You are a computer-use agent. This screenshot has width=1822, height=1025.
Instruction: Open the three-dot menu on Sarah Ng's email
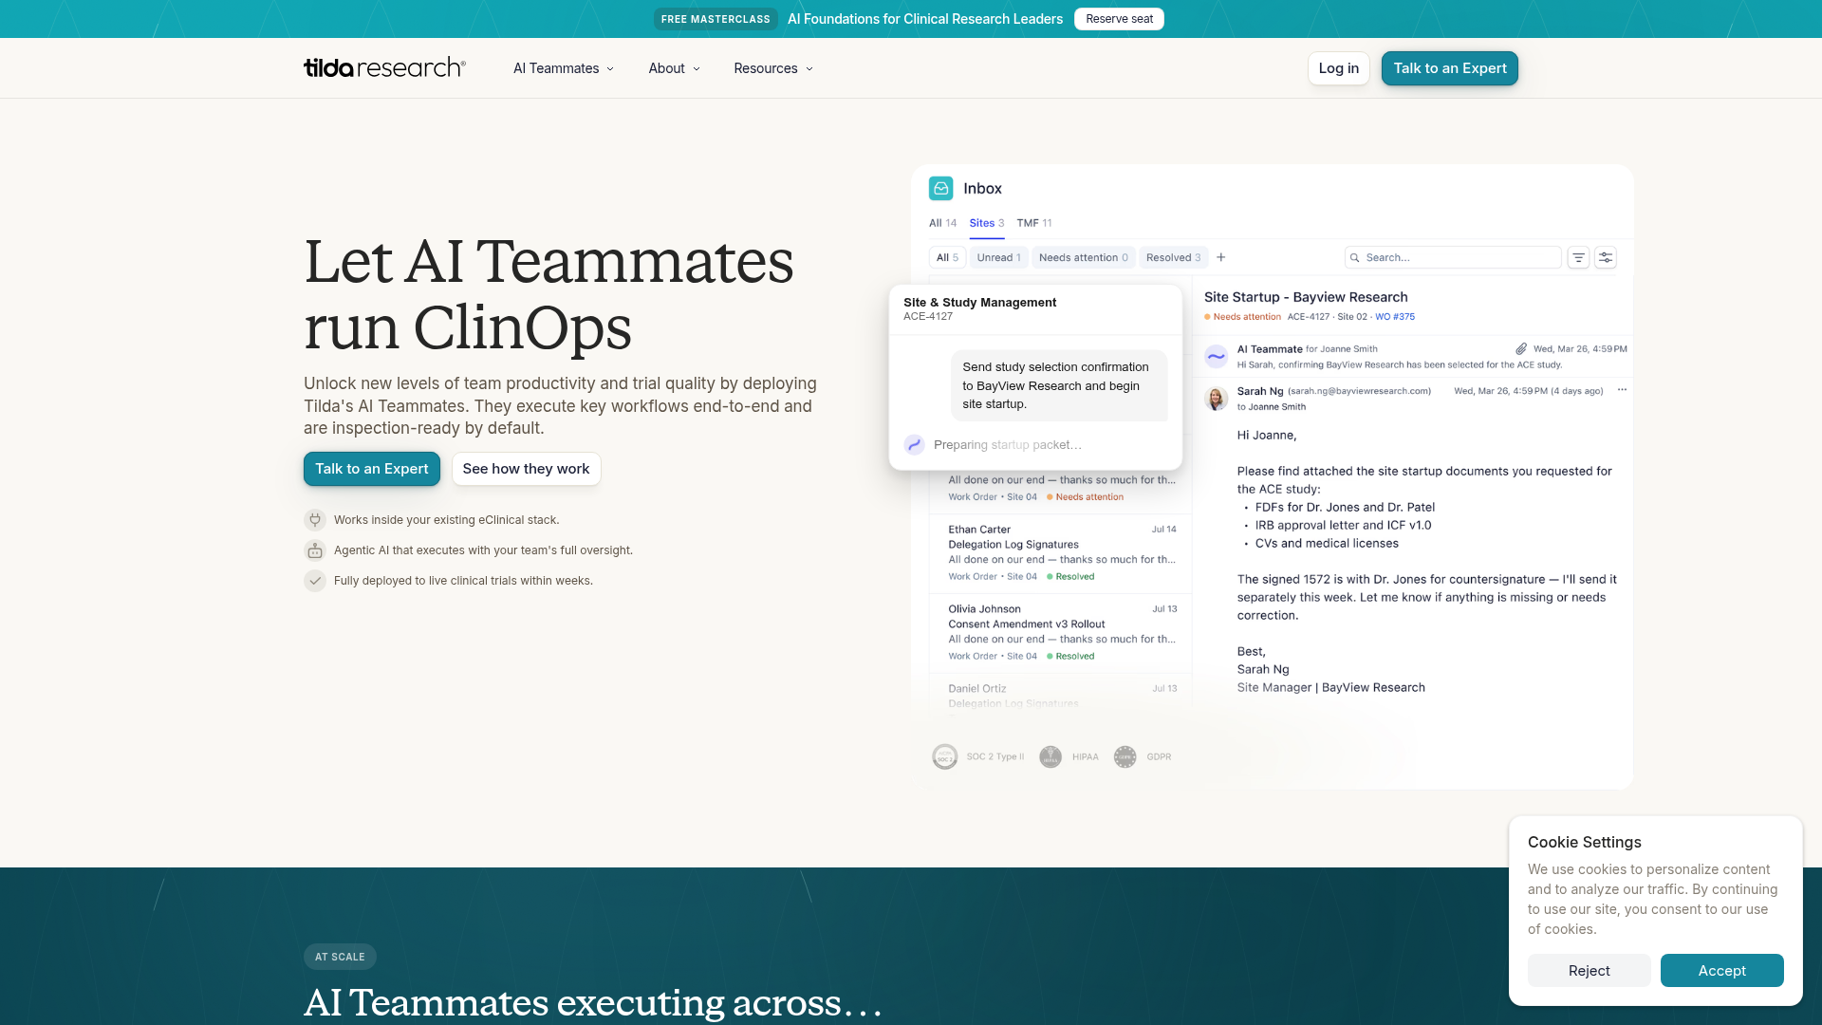point(1622,390)
